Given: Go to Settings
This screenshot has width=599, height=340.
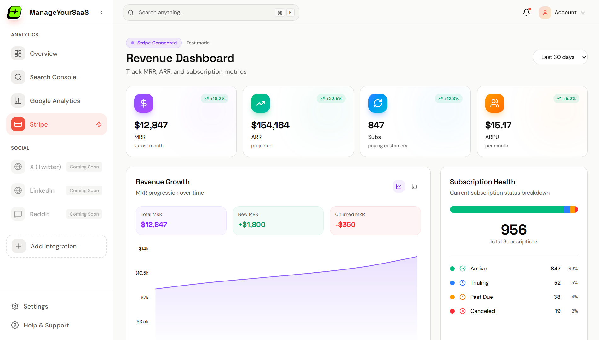Looking at the screenshot, I should tap(36, 306).
